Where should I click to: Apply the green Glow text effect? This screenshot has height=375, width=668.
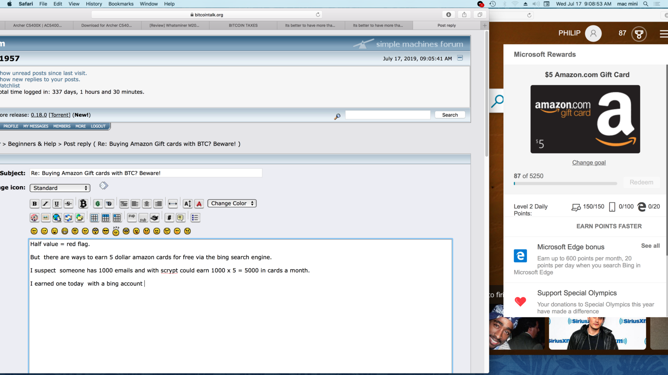(x=98, y=204)
